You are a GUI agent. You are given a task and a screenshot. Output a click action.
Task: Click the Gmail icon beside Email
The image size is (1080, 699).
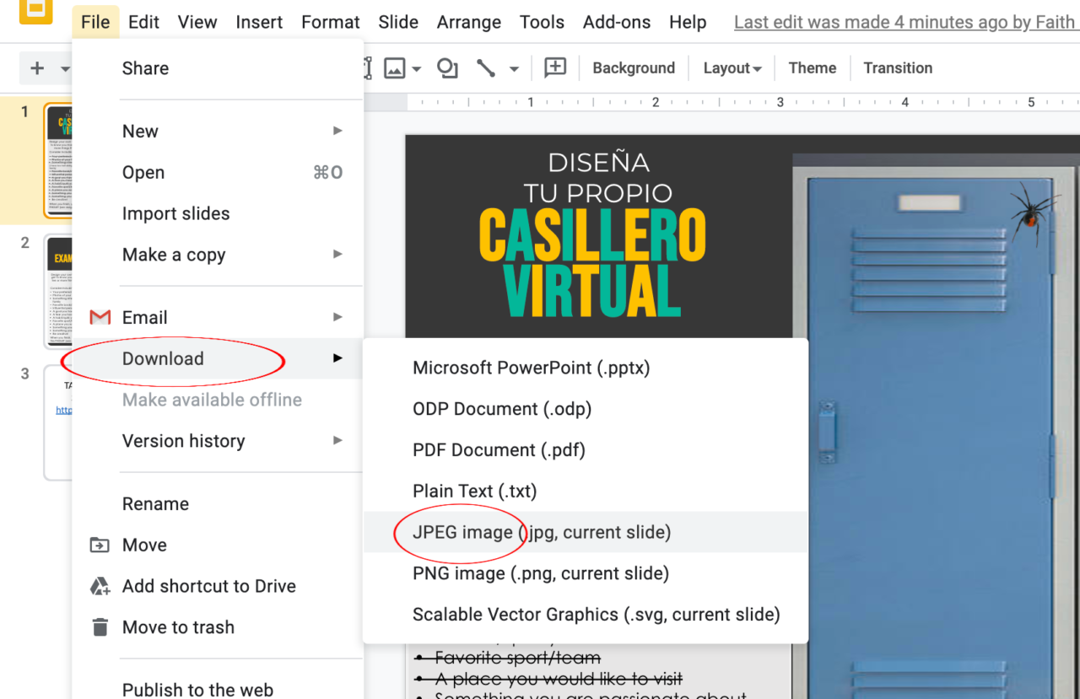(x=100, y=317)
